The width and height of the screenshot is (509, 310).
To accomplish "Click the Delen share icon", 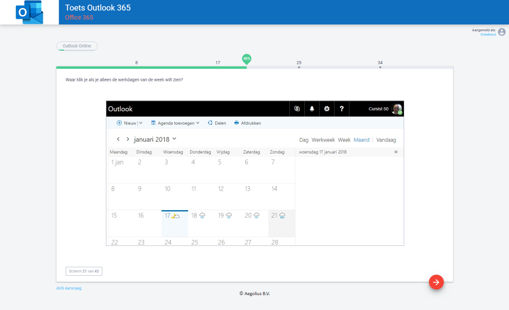I will coord(210,123).
